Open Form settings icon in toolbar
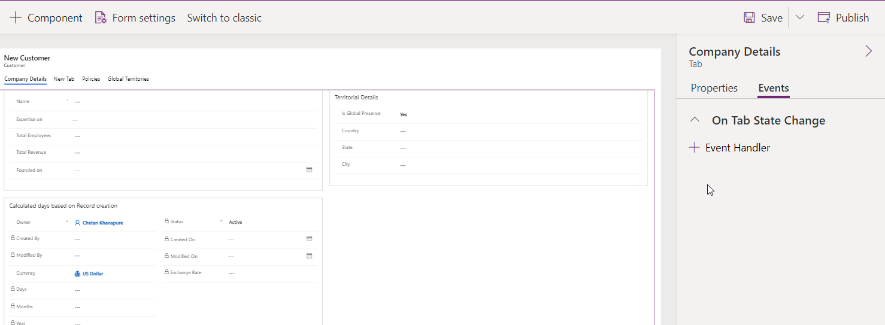The image size is (885, 325). [101, 18]
